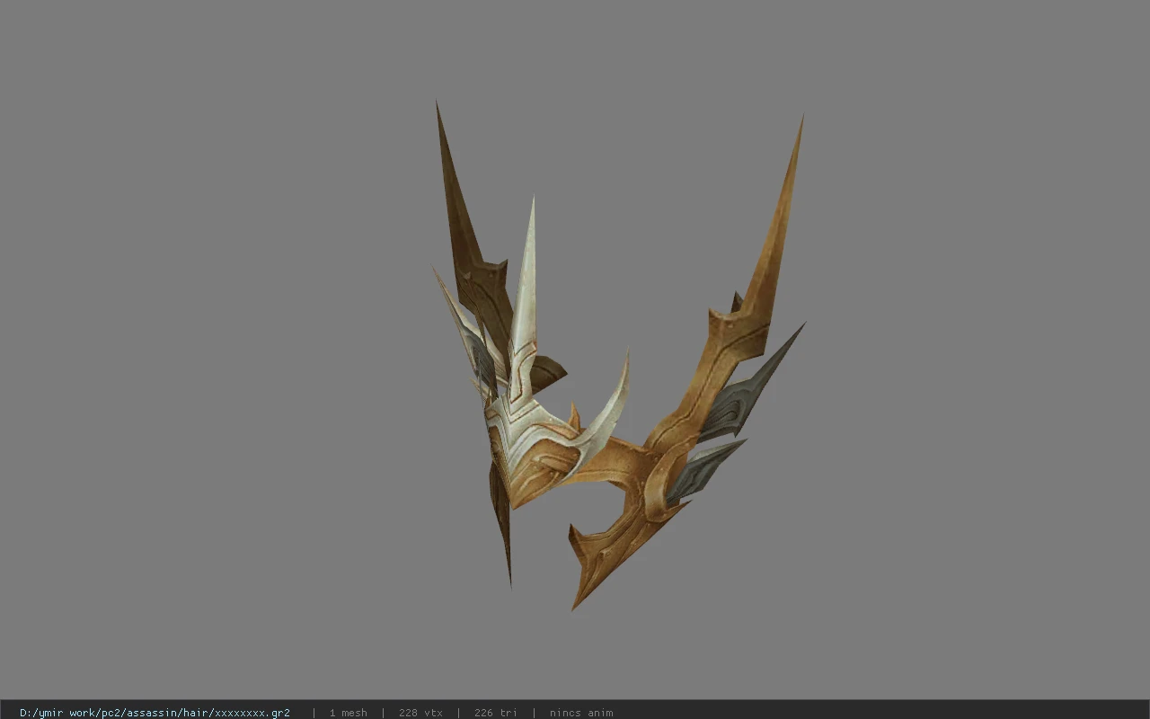Click the "228 vtx" vertex count
Viewport: 1150px width, 719px height.
point(420,713)
